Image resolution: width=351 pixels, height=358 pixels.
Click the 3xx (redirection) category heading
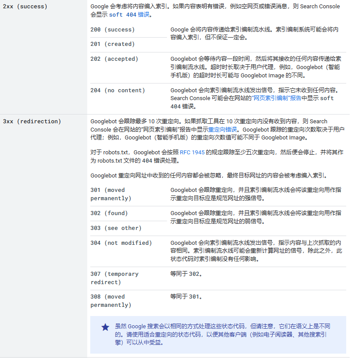click(x=32, y=121)
